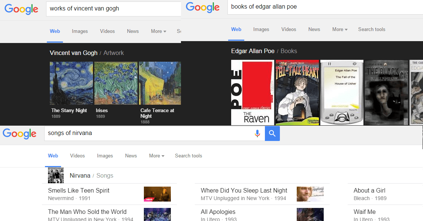Click The Starry Night title text
The image size is (423, 221).
pos(69,110)
